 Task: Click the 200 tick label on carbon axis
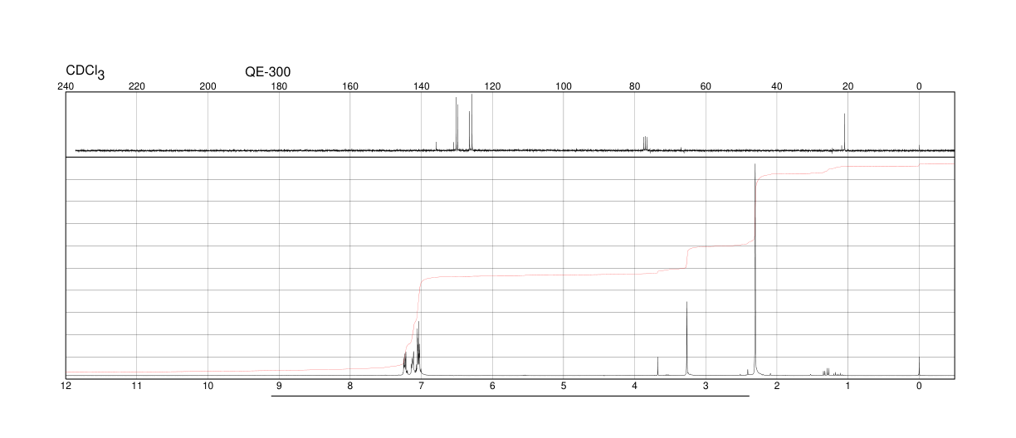pyautogui.click(x=208, y=86)
